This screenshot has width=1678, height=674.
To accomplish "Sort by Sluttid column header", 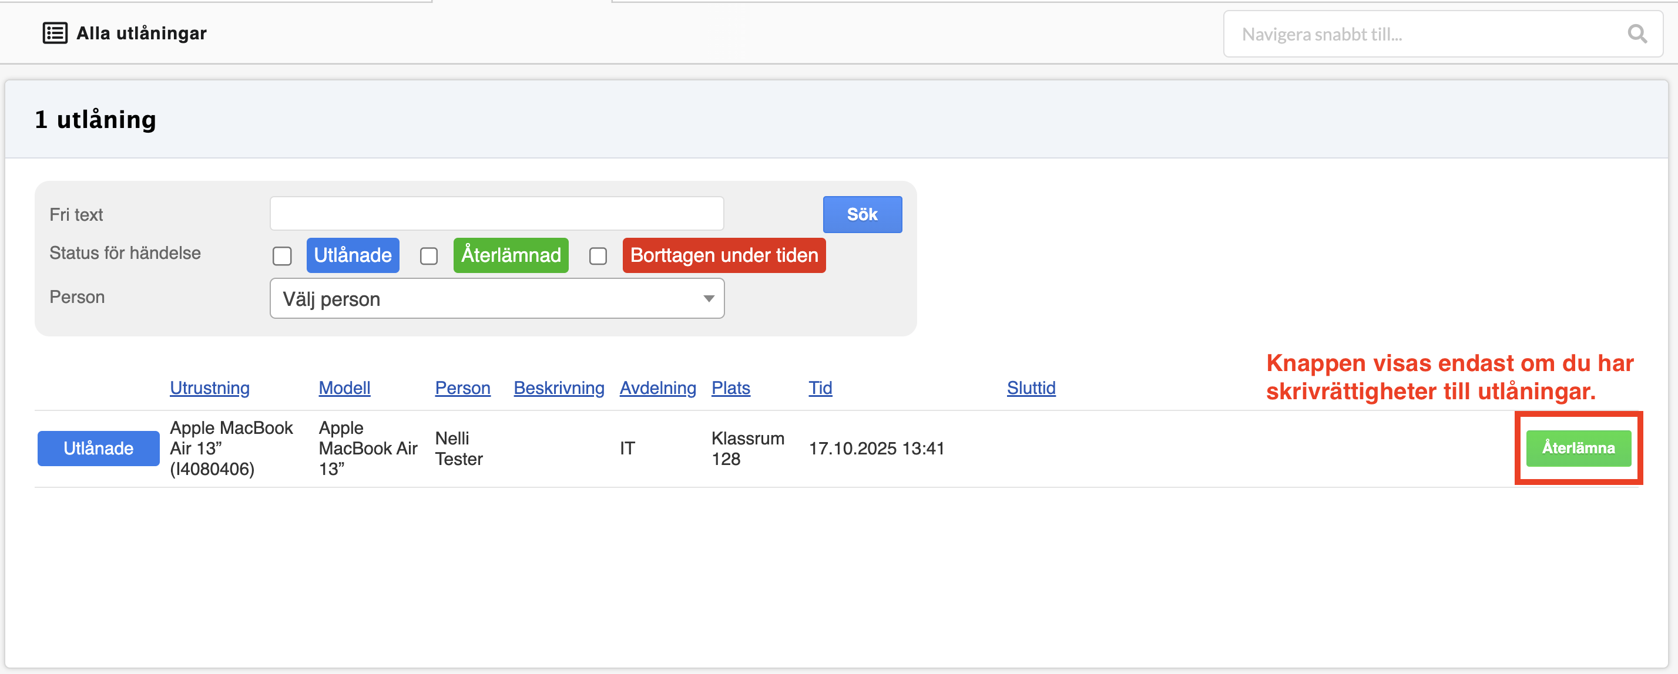I will pyautogui.click(x=1031, y=388).
